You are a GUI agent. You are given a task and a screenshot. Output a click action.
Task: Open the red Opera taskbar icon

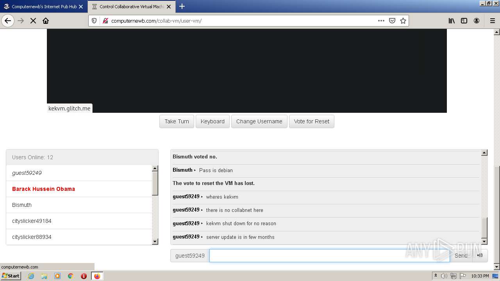(84, 276)
